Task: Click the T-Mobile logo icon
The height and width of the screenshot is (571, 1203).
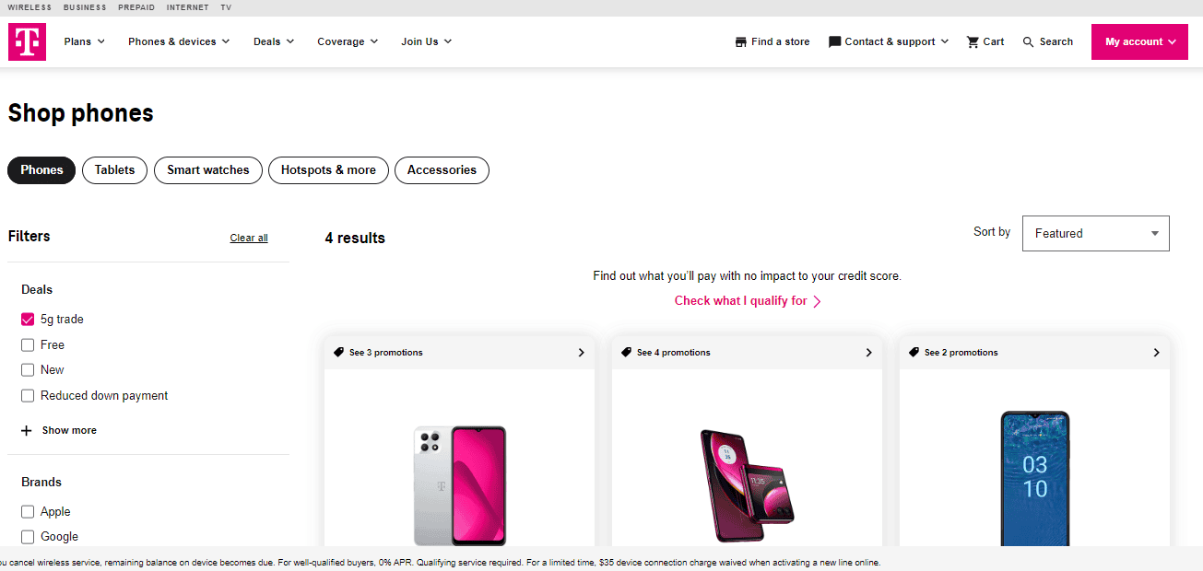Action: (x=27, y=41)
